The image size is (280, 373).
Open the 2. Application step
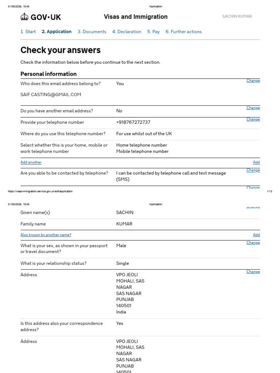click(x=57, y=32)
